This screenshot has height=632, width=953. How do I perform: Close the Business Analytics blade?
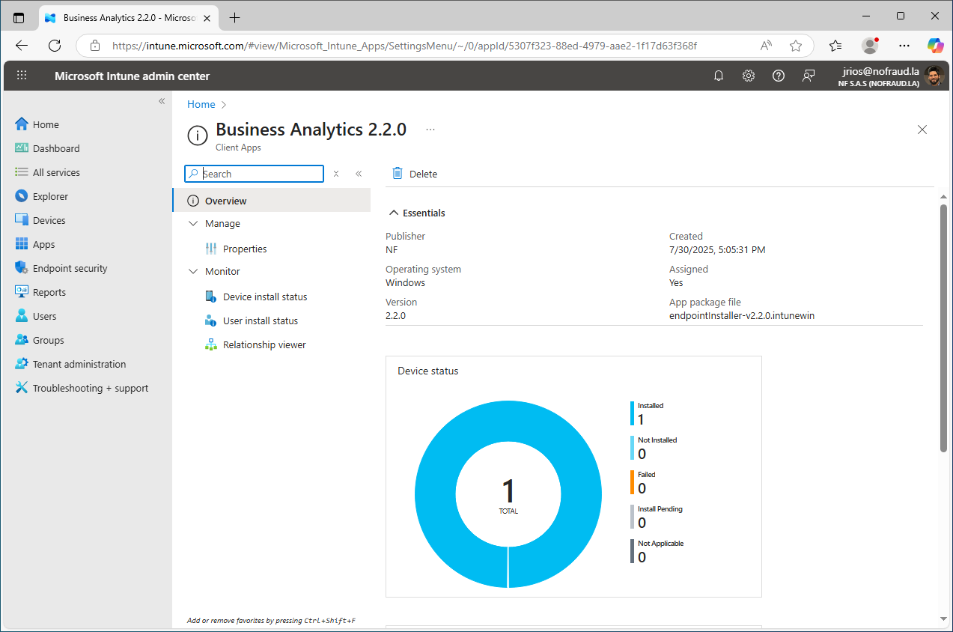click(922, 130)
